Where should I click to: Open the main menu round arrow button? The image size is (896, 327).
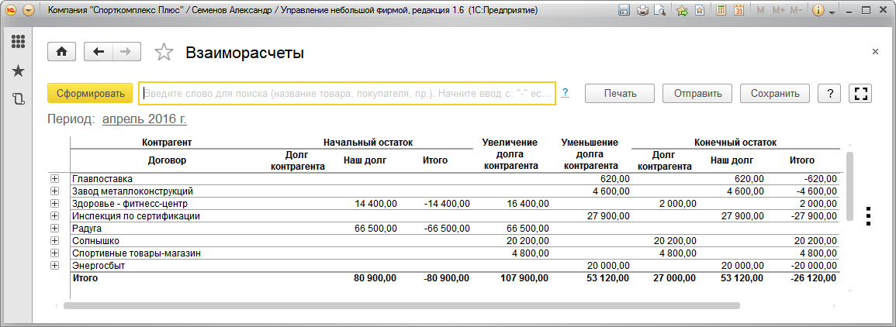[x=28, y=10]
